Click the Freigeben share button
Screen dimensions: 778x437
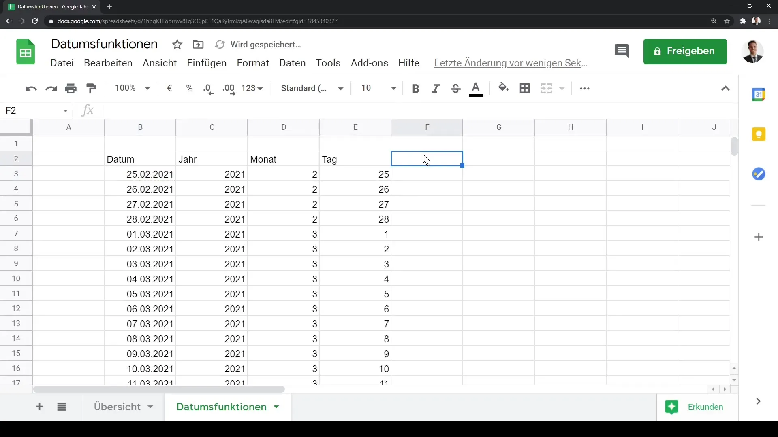(685, 51)
